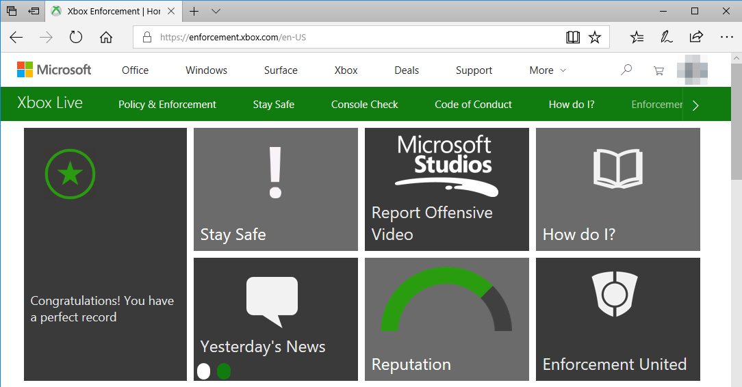The width and height of the screenshot is (742, 387).
Task: Click the scrollbar up arrow
Action: [x=737, y=58]
